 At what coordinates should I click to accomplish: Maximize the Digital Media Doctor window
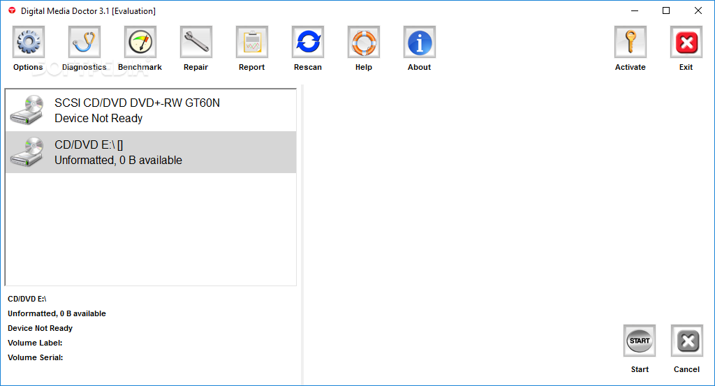point(666,10)
